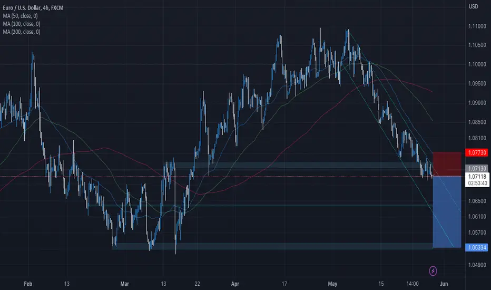The height and width of the screenshot is (290, 491).
Task: Click the 1.08500 price axis level
Action: [477, 122]
